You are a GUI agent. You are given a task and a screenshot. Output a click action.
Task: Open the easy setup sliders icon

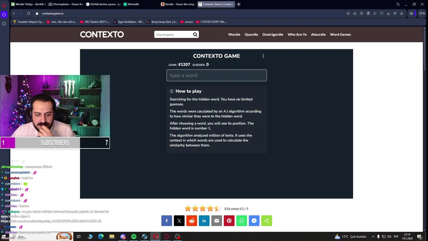tap(395, 13)
